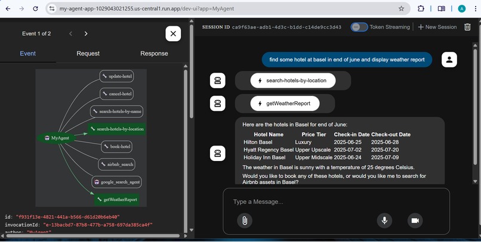The image size is (481, 242).
Task: Click the event panel horizontal scrollbar
Action: tap(92, 236)
